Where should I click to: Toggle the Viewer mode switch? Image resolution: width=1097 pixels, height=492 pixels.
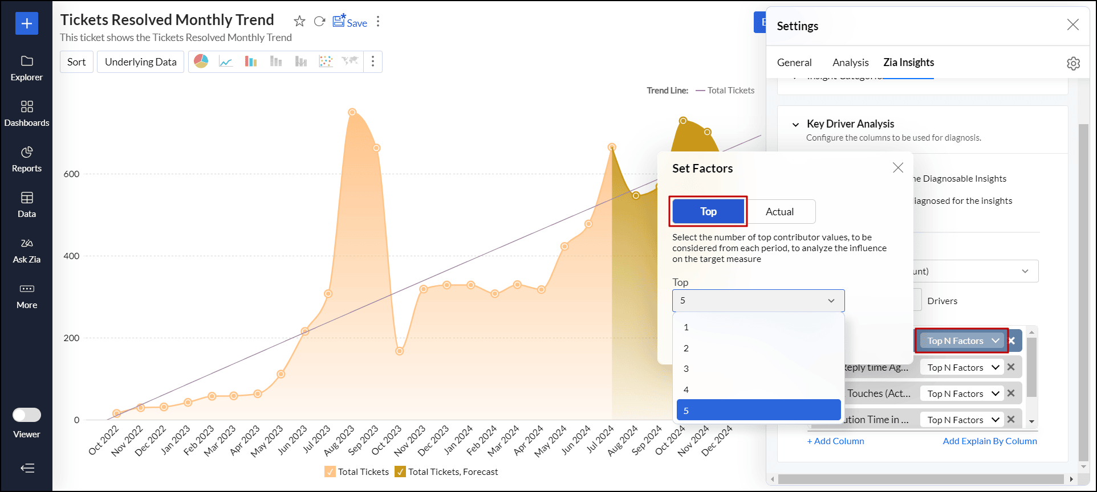[x=27, y=415]
